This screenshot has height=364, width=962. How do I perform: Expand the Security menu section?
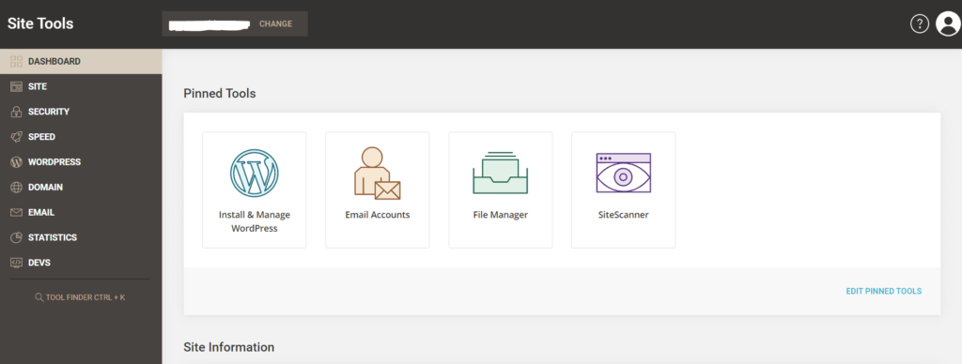[x=81, y=112]
